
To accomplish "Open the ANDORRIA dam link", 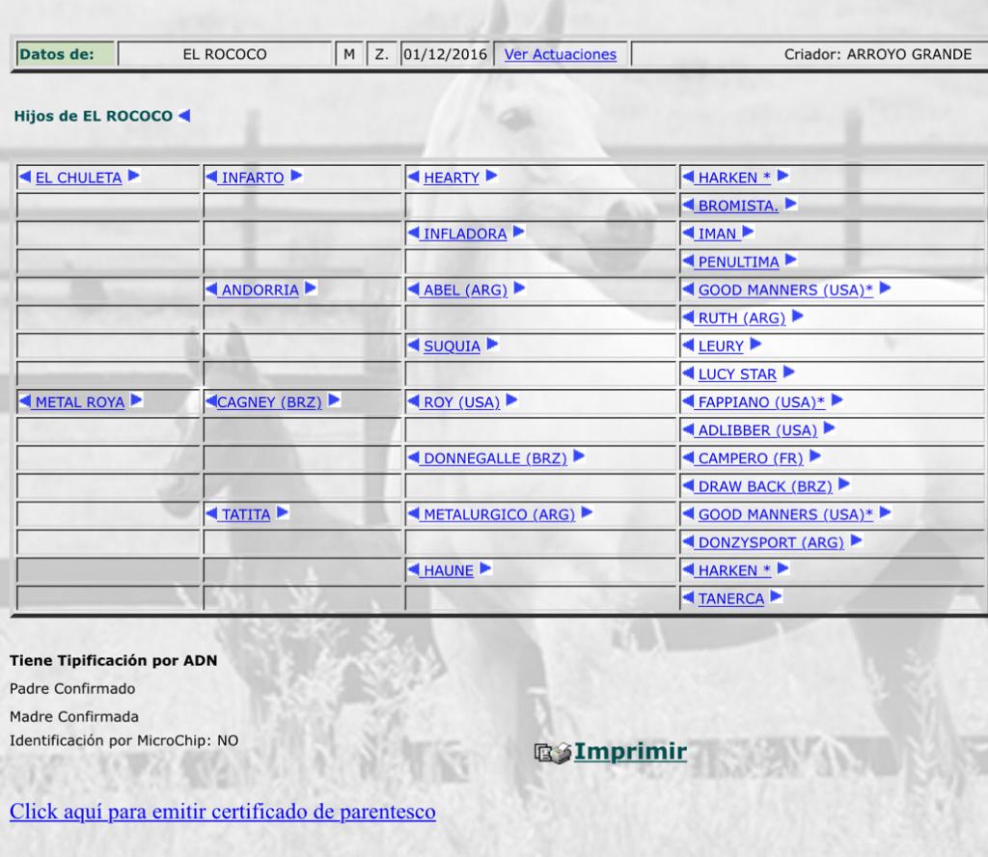I will (x=260, y=290).
